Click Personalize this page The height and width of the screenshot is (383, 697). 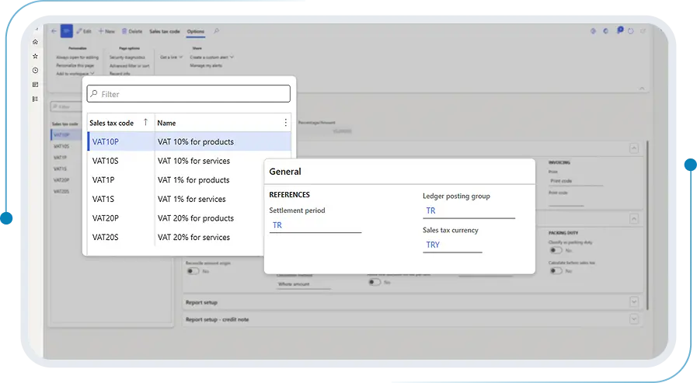[x=75, y=65]
